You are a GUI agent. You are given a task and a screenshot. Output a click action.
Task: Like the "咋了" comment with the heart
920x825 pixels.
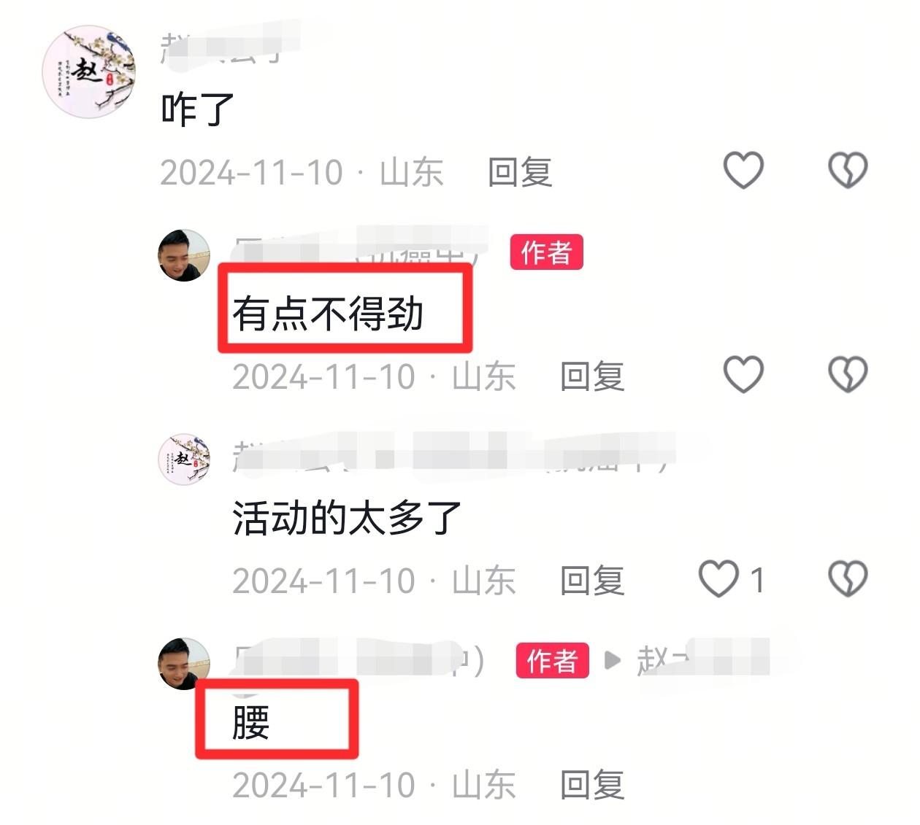coord(743,171)
